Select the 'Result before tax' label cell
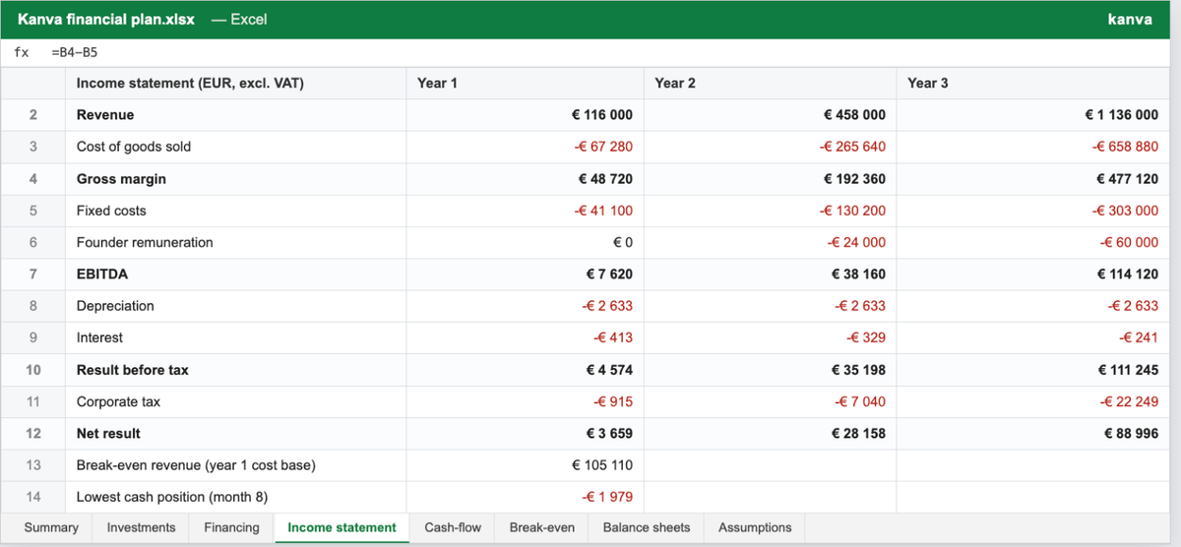 (236, 370)
